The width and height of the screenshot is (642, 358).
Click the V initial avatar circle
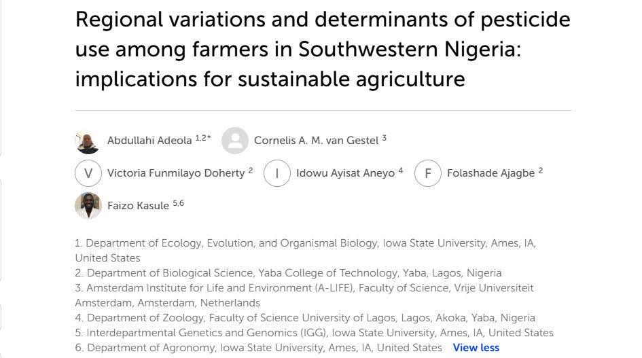coord(88,173)
